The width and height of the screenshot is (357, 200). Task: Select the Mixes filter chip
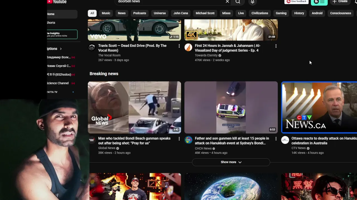tap(226, 13)
